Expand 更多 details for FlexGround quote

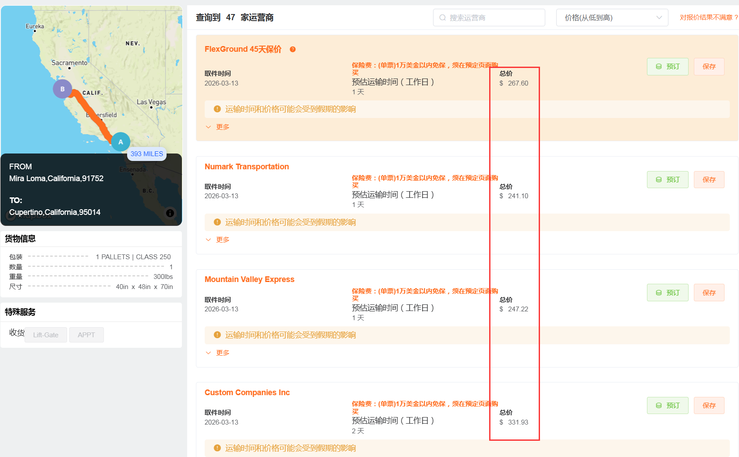click(218, 127)
